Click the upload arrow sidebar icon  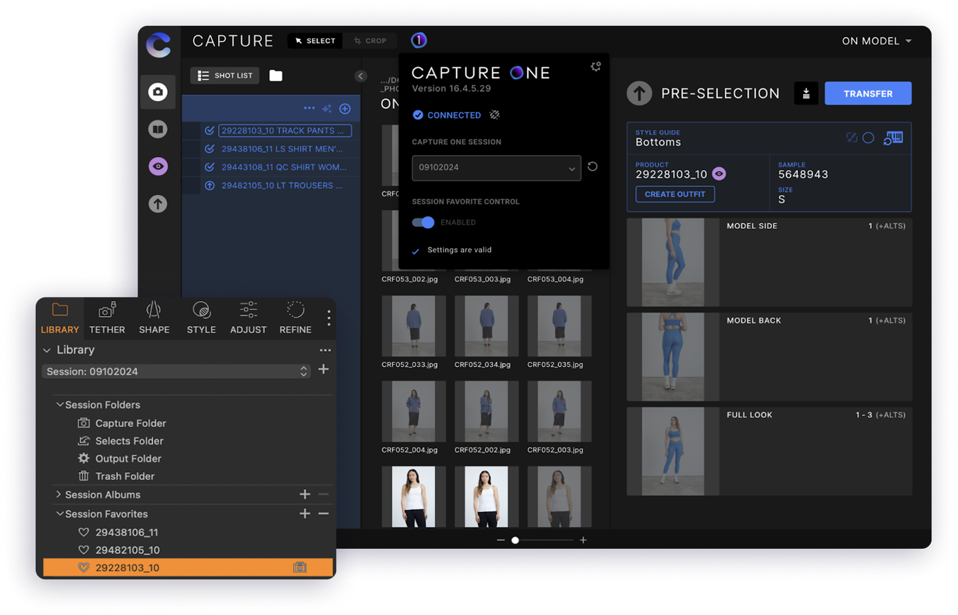(x=158, y=204)
